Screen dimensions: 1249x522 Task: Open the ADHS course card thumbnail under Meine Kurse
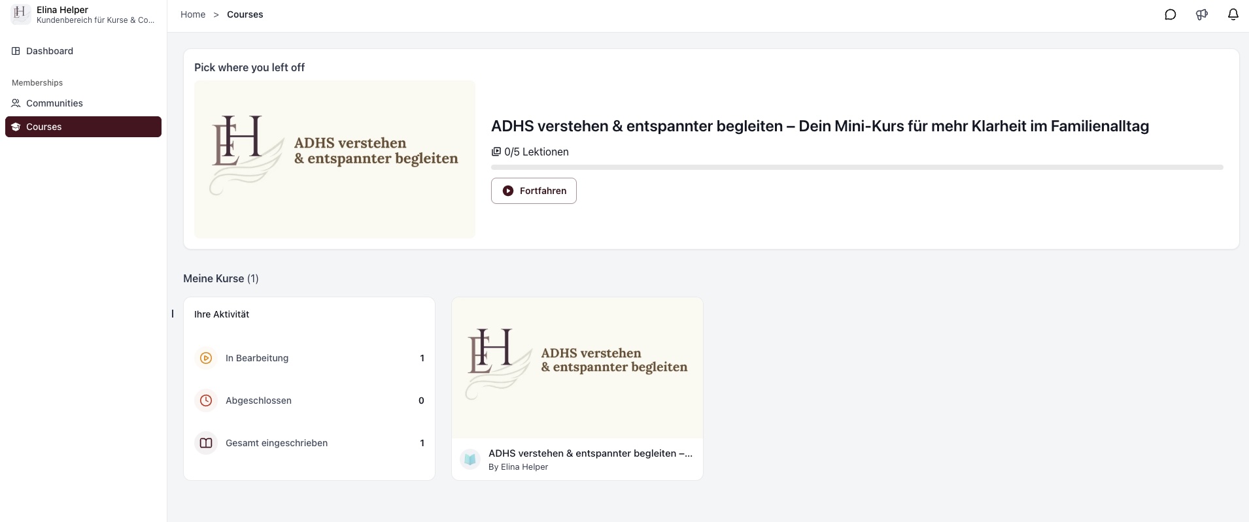pos(577,368)
